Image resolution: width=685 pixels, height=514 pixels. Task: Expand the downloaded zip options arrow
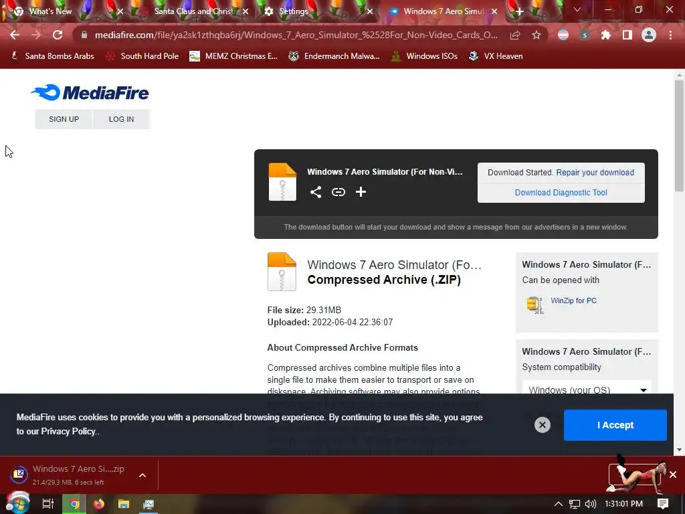142,475
